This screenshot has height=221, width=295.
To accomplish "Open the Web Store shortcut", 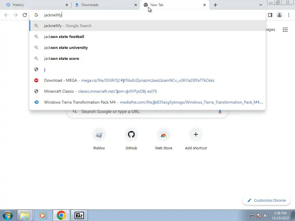I will point(164,139).
